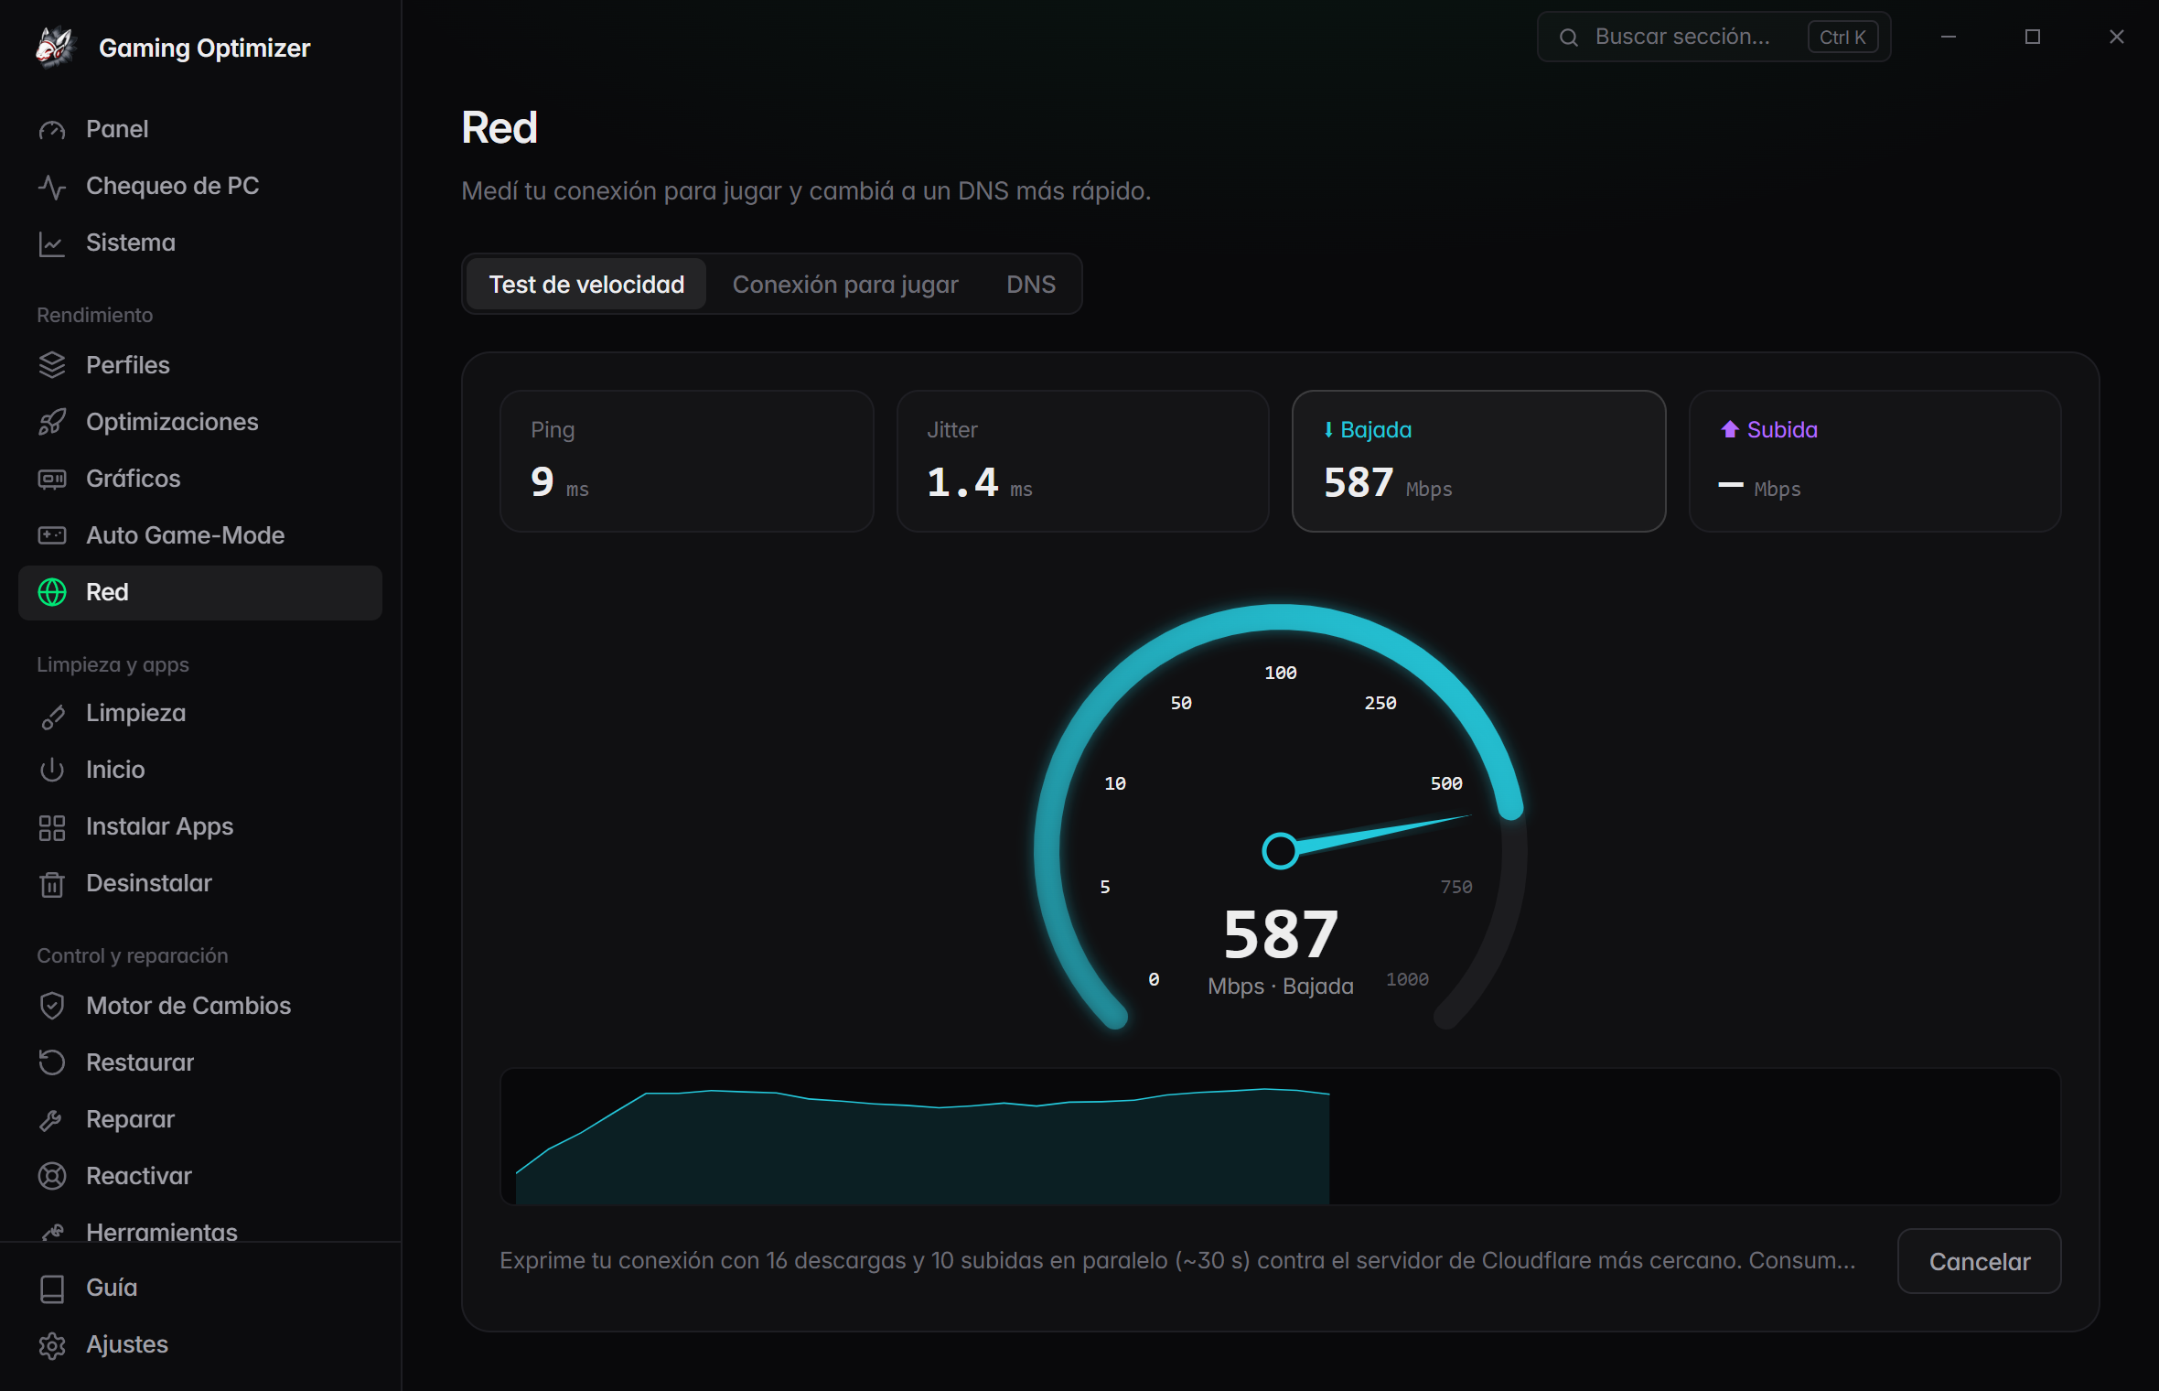The width and height of the screenshot is (2159, 1391).
Task: Switch to Conexión para jugar tab
Action: pyautogui.click(x=845, y=285)
